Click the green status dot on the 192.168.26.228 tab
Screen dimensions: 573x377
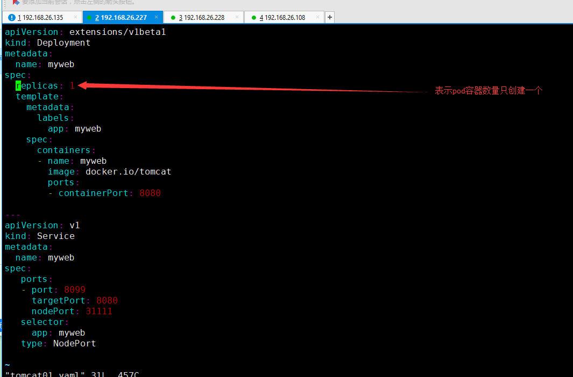[x=173, y=18]
